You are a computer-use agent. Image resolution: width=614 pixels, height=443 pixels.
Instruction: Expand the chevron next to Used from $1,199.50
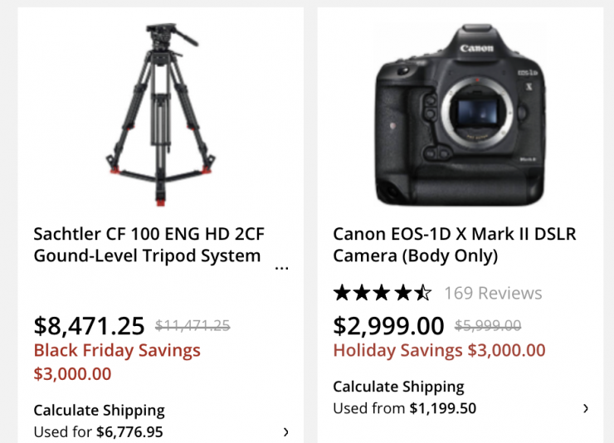click(586, 408)
